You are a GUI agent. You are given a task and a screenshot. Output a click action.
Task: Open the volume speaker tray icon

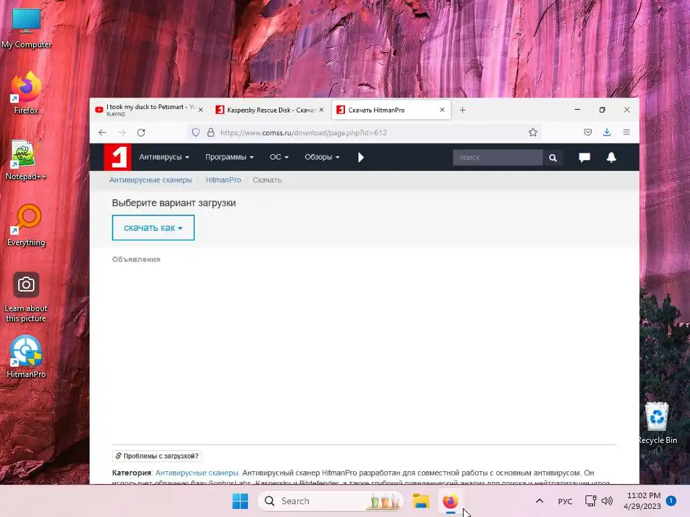(x=607, y=501)
